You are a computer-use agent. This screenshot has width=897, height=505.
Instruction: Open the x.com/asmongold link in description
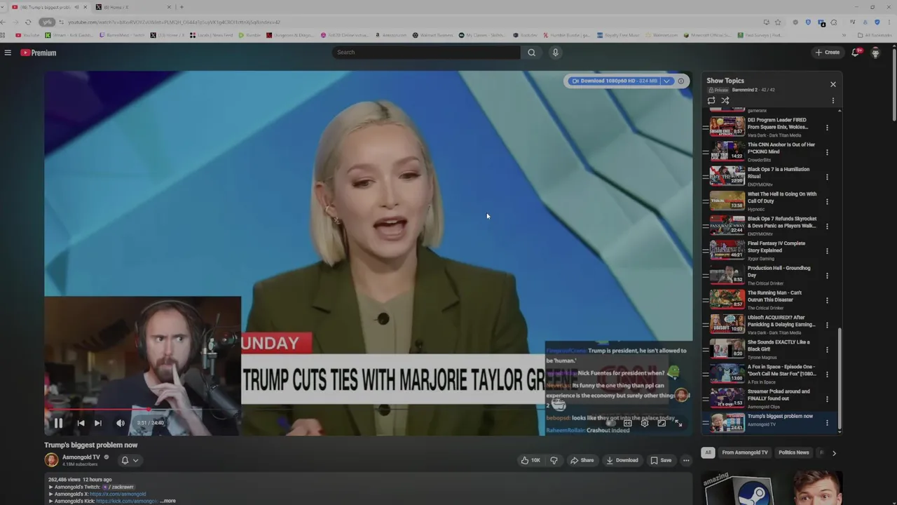point(118,494)
